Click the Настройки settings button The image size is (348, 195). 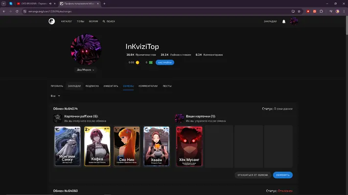164,62
